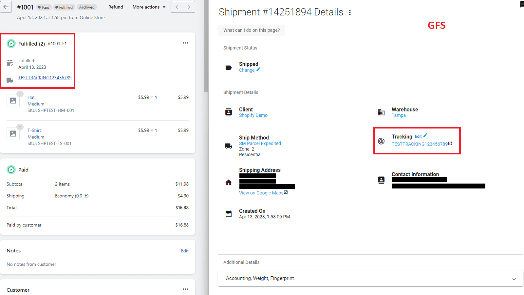524x295 pixels.
Task: Open the three-dot menu on the Fulfilled card
Action: pos(185,43)
